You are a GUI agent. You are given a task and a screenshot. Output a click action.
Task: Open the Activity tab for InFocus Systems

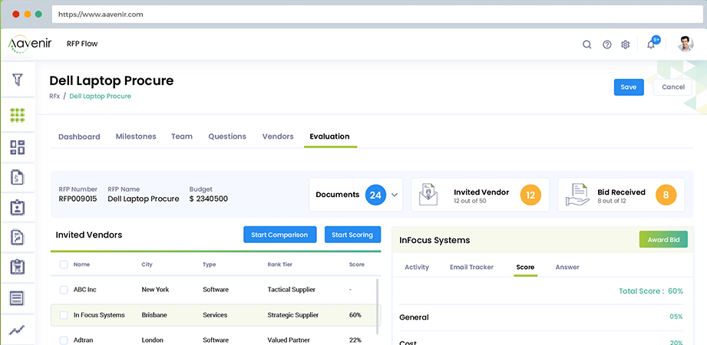417,267
